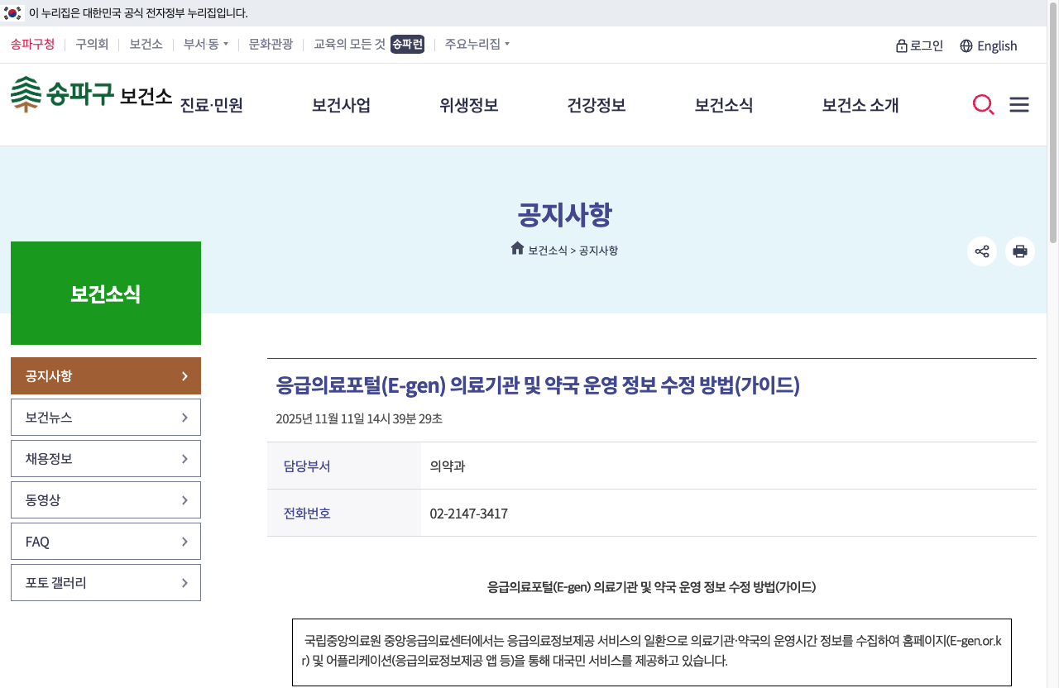Click the page vertical scrollbar
This screenshot has height=688, width=1059.
[1052, 124]
